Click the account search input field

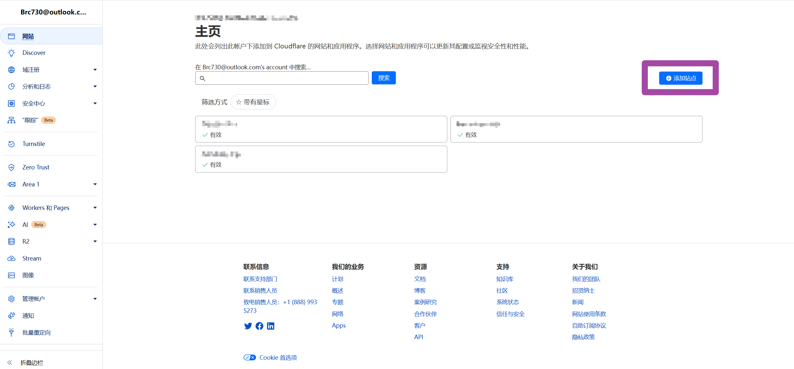282,78
